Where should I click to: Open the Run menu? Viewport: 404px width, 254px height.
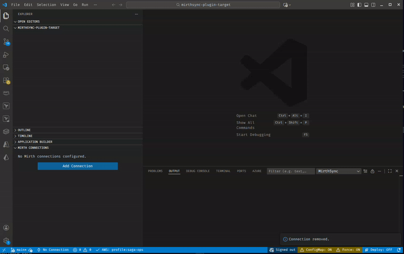click(85, 5)
